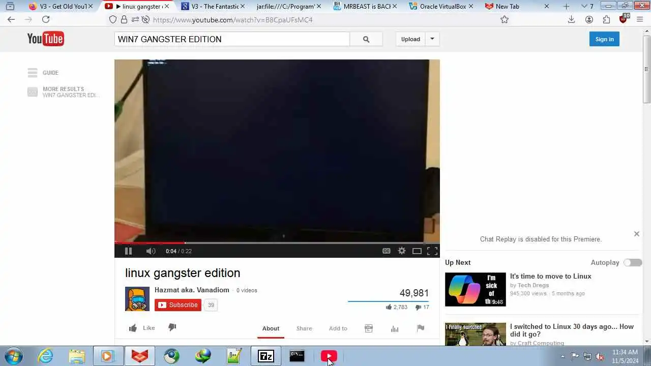Open uBlock Origin extension icon
This screenshot has height=366, width=651.
(624, 19)
